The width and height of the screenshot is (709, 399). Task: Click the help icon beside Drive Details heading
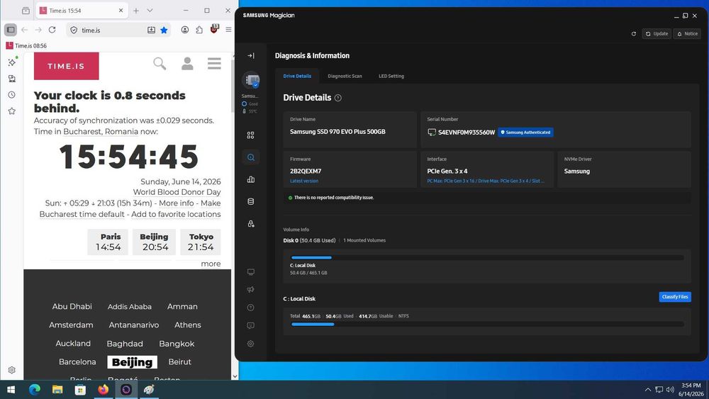coord(337,98)
